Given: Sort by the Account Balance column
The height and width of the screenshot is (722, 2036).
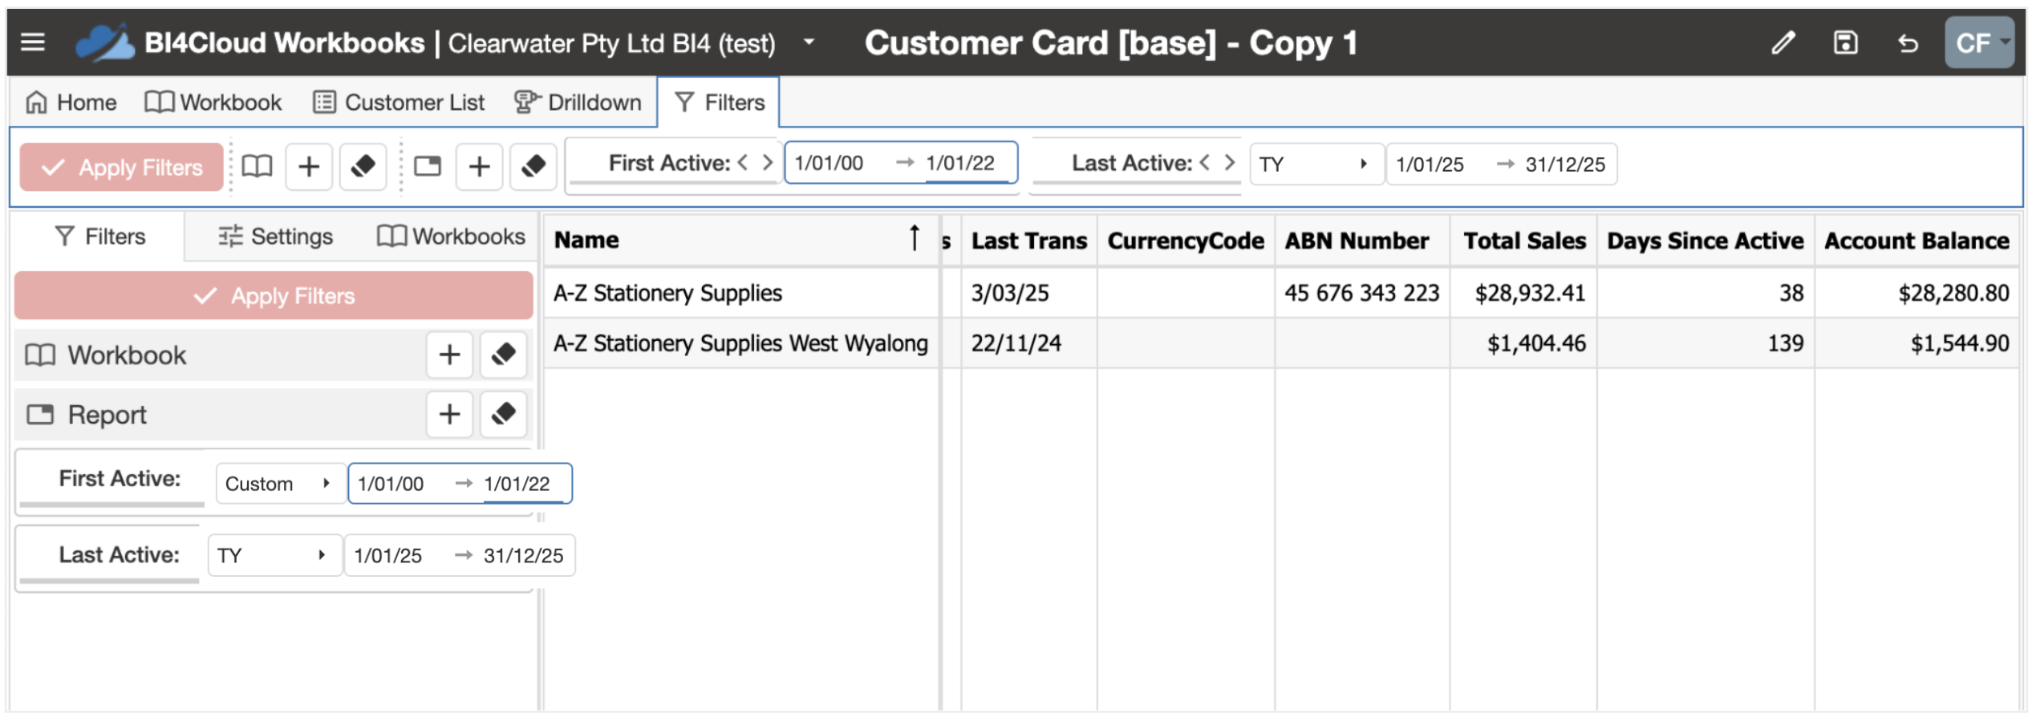Looking at the screenshot, I should (1916, 241).
